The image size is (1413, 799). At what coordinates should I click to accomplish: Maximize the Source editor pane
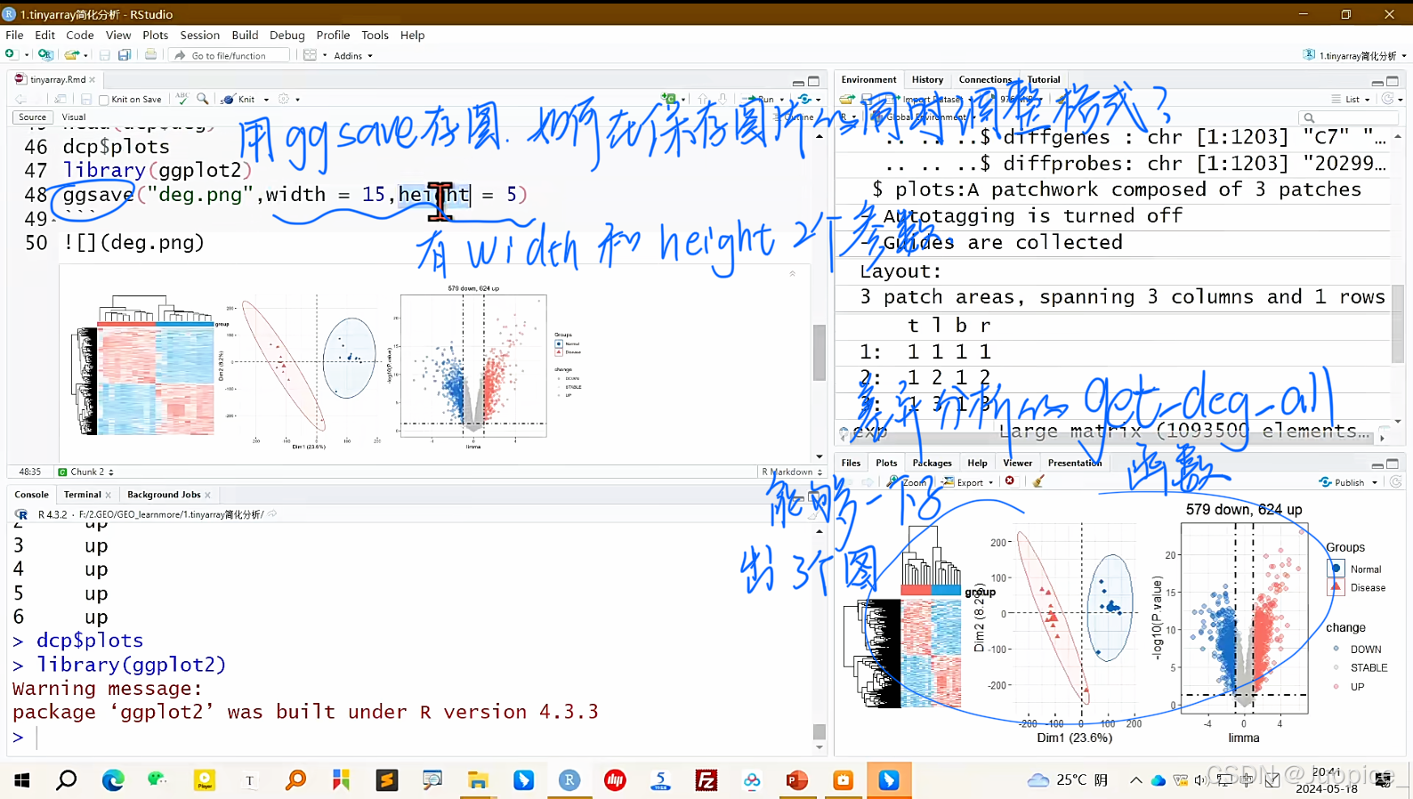[813, 81]
